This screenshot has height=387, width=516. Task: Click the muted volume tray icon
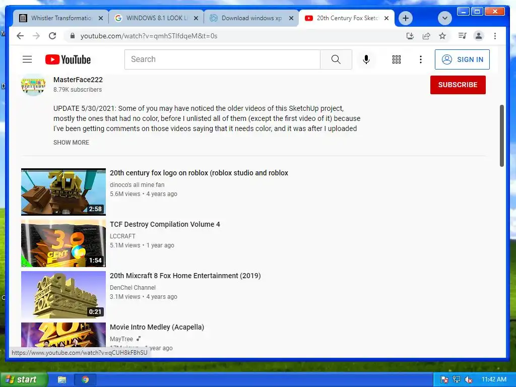pos(468,379)
